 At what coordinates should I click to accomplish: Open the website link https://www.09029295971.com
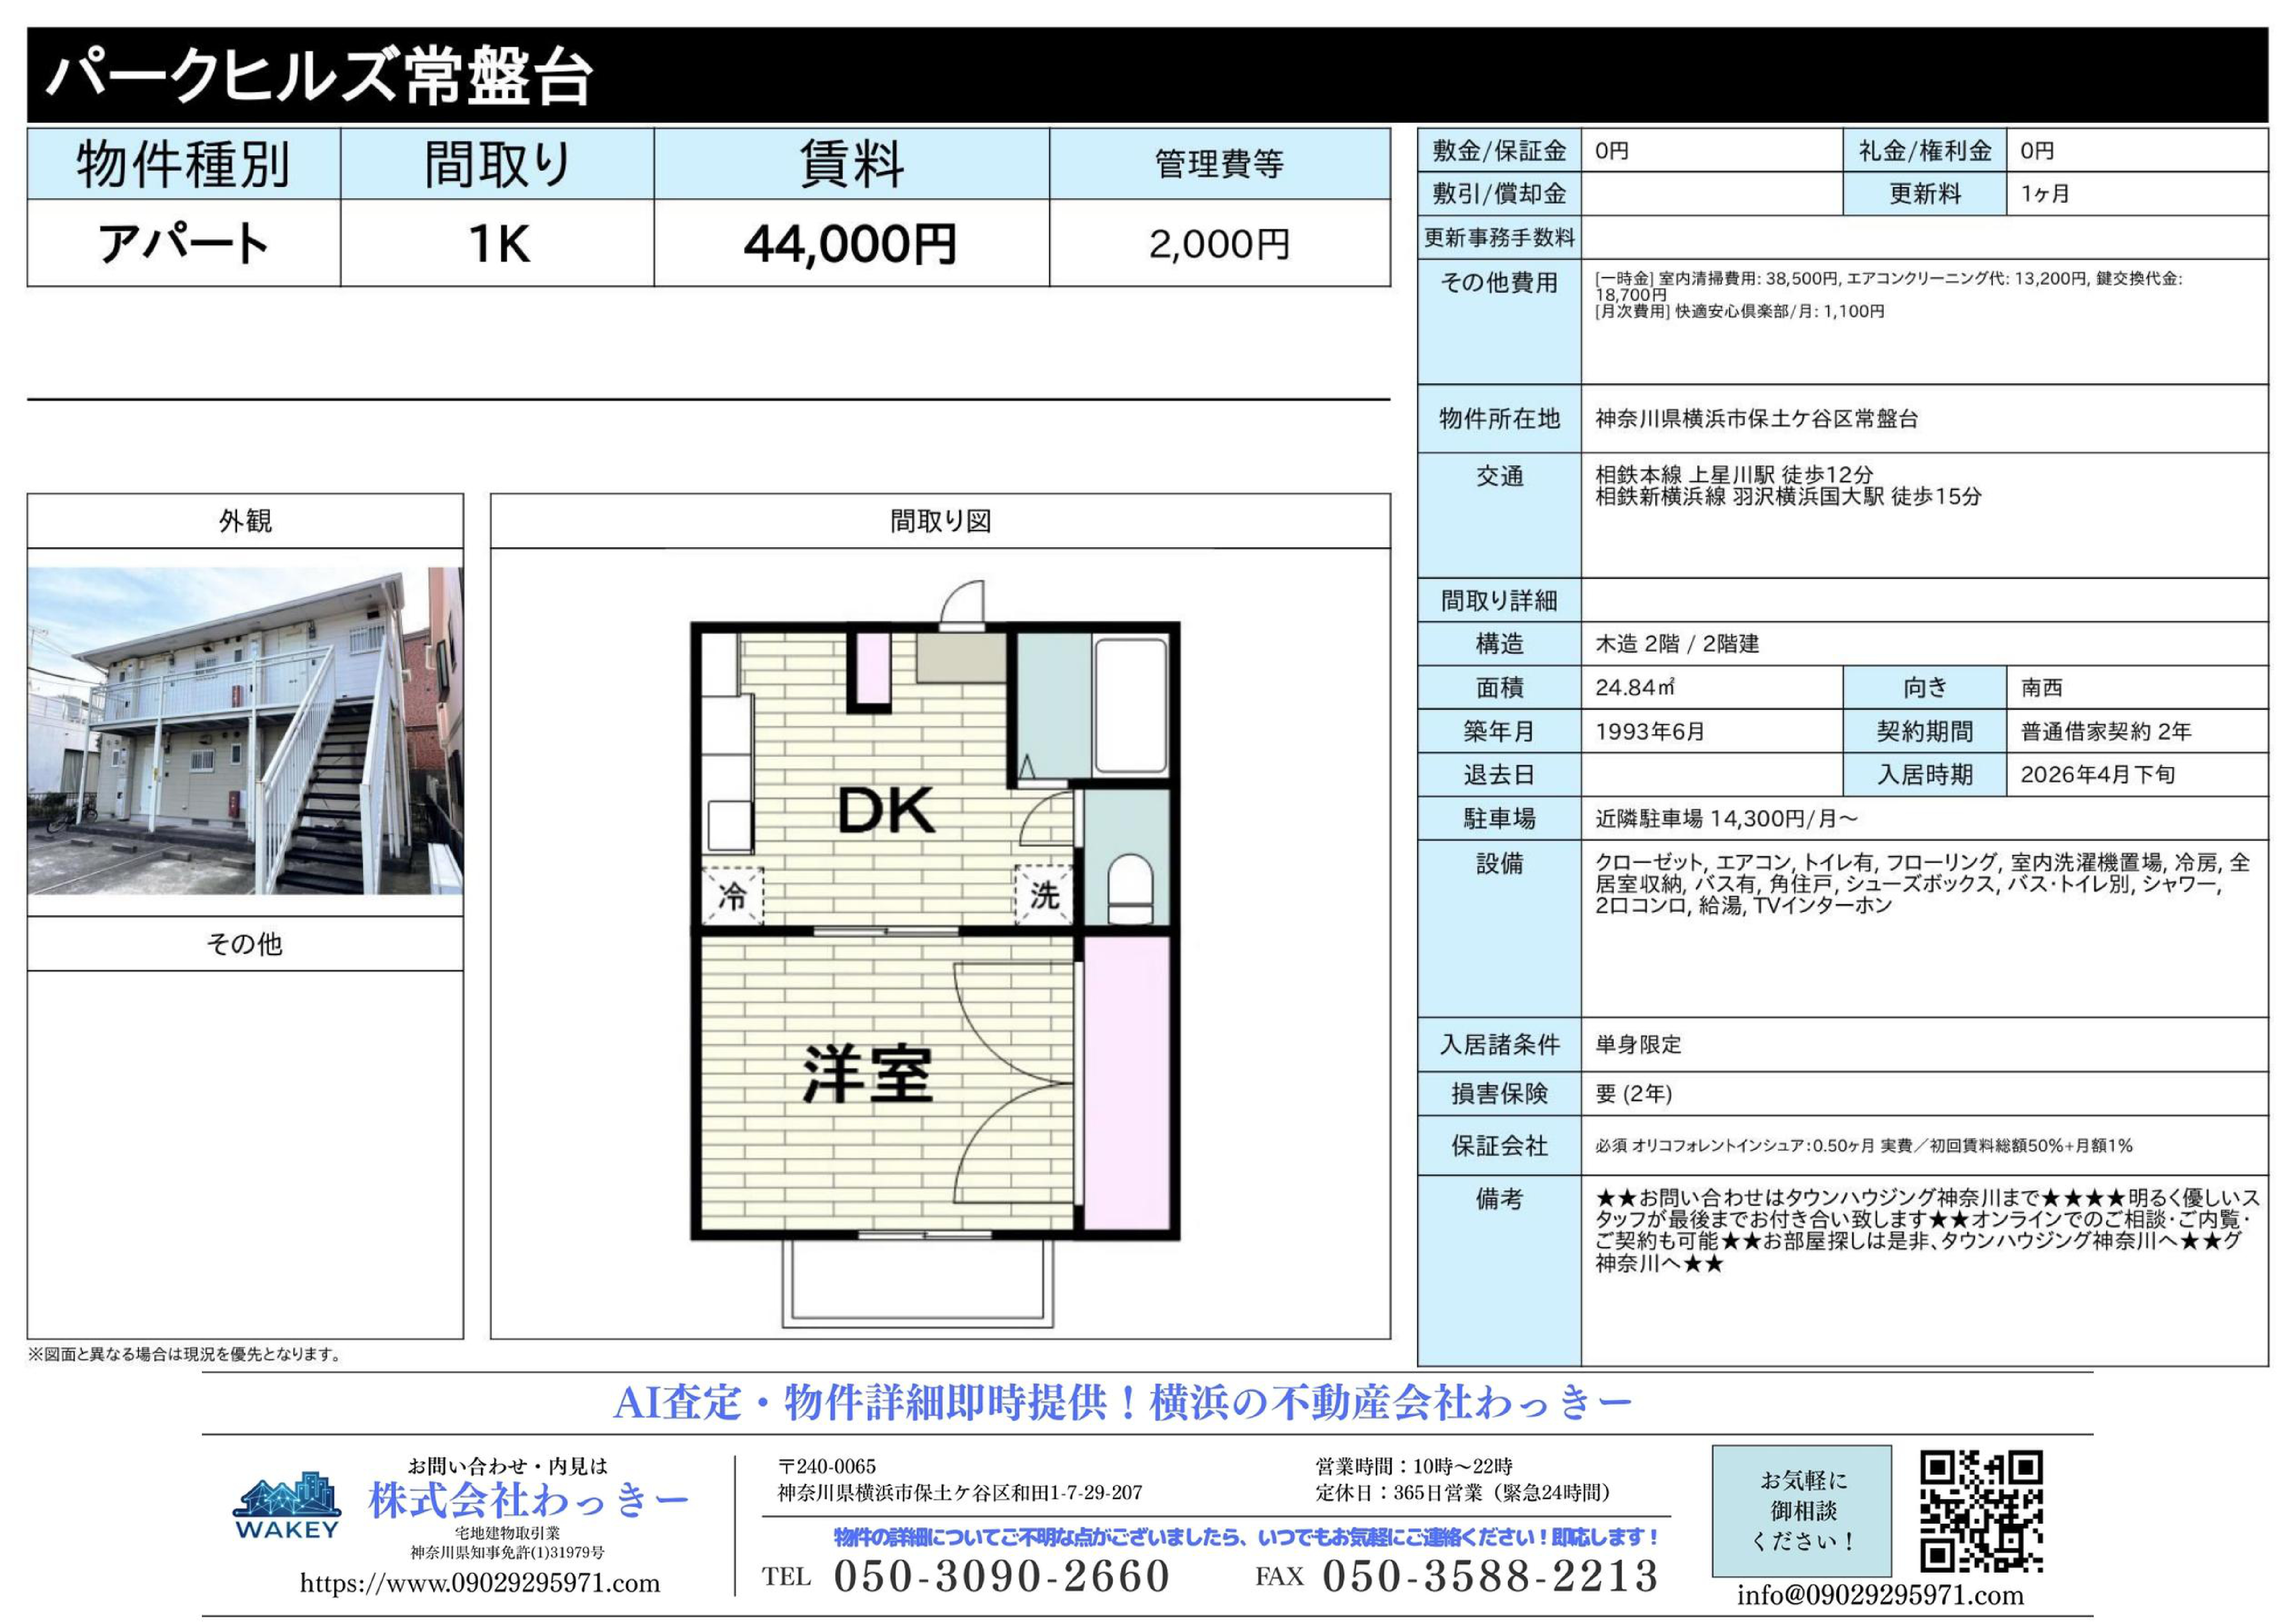480,1583
